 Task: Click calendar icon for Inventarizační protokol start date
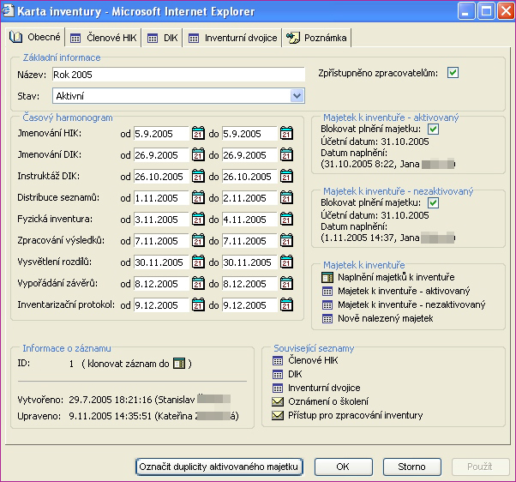(x=199, y=305)
